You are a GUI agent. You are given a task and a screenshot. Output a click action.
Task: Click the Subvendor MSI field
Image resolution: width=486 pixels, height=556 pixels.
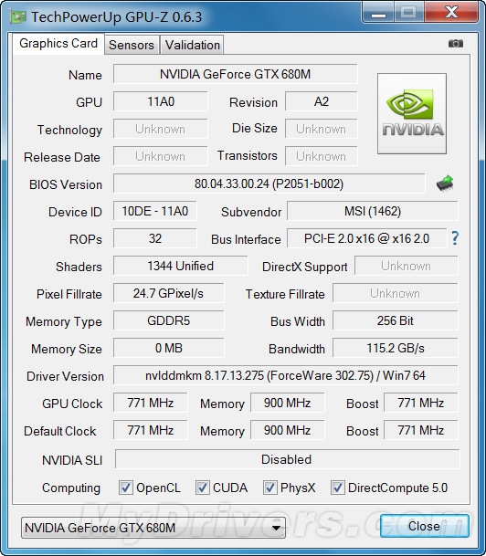click(x=373, y=211)
